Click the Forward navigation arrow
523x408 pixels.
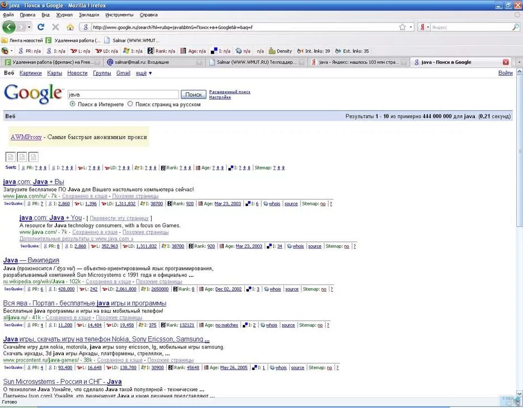21,27
